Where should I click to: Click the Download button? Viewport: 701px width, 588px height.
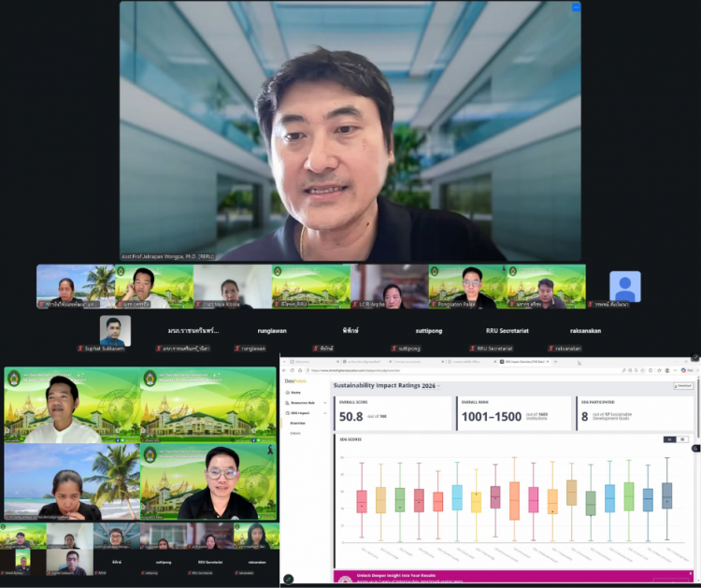click(682, 386)
